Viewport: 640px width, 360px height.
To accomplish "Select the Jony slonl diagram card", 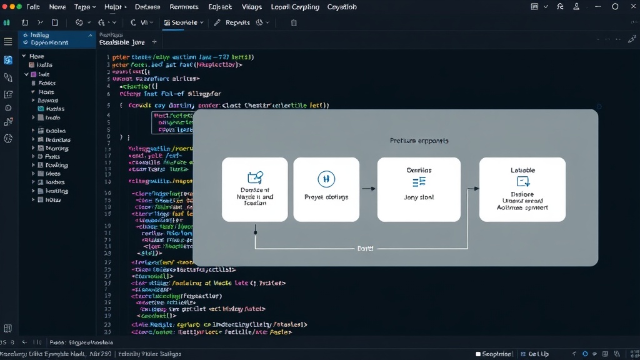I will tap(419, 189).
